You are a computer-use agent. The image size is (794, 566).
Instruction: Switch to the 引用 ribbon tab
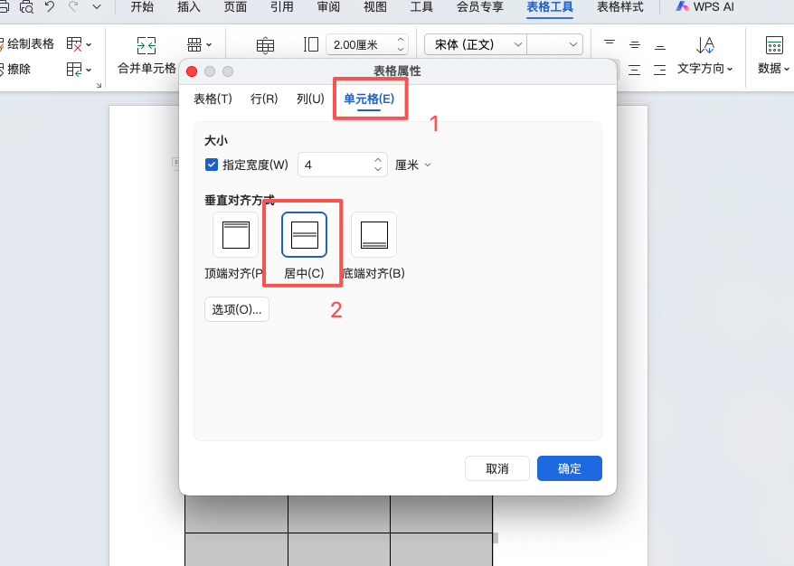click(281, 7)
